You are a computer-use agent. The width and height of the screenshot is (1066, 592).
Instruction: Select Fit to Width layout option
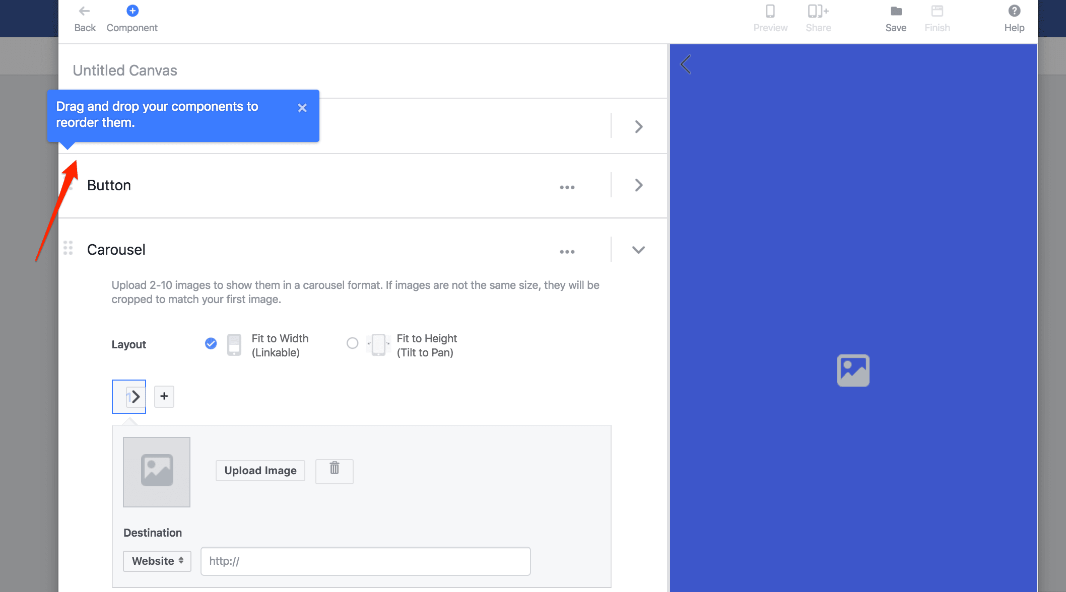point(211,343)
